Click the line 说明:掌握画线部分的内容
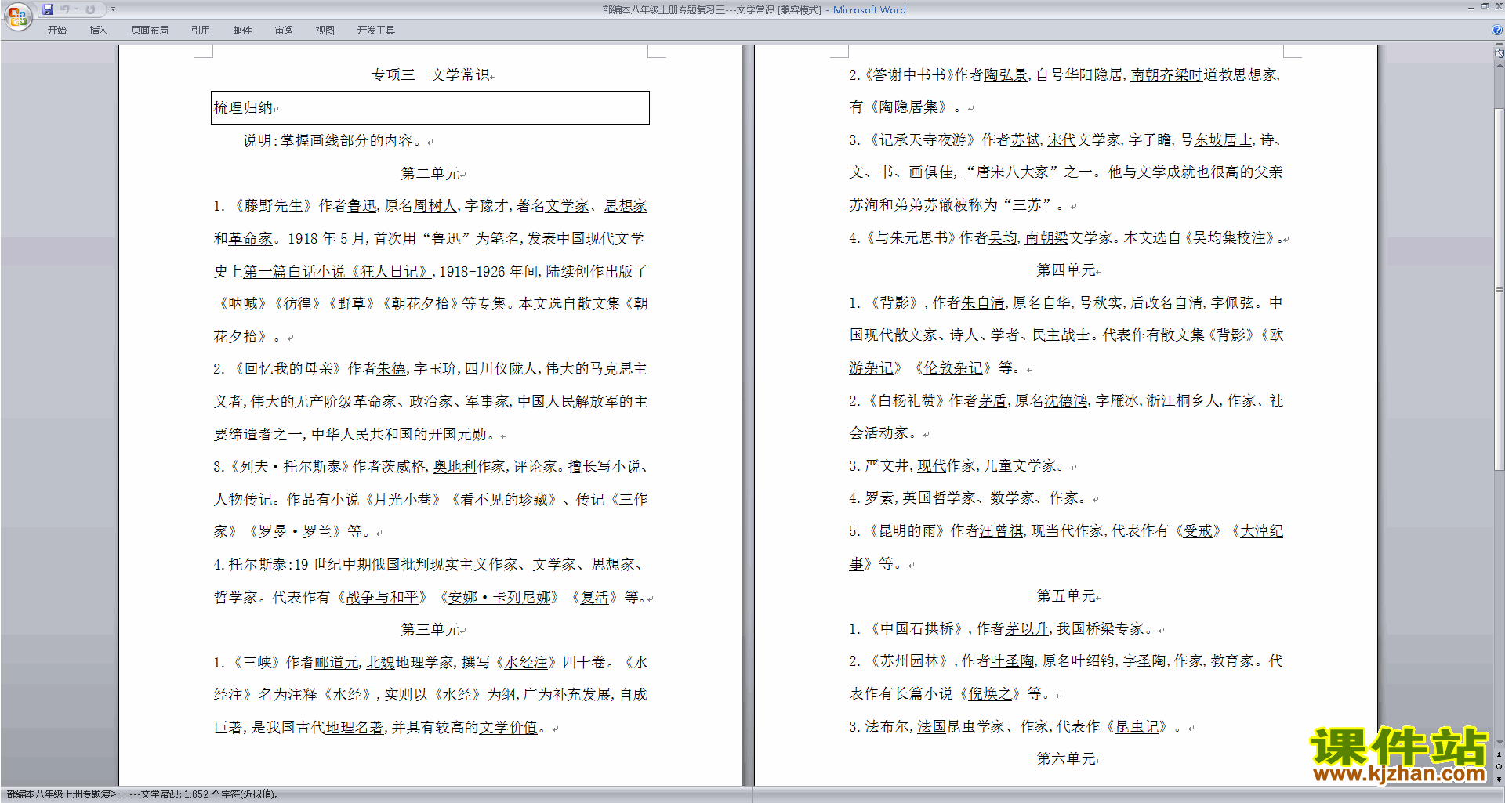1505x803 pixels. 334,140
